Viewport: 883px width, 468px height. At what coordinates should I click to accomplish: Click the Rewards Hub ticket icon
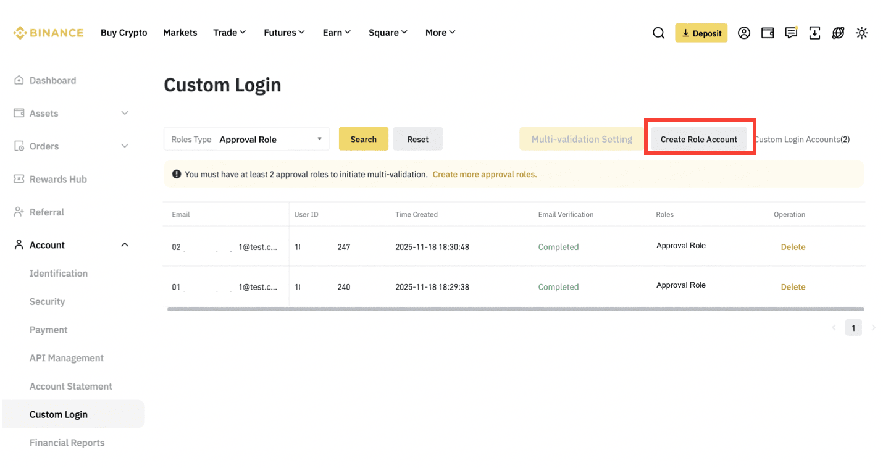coord(19,179)
